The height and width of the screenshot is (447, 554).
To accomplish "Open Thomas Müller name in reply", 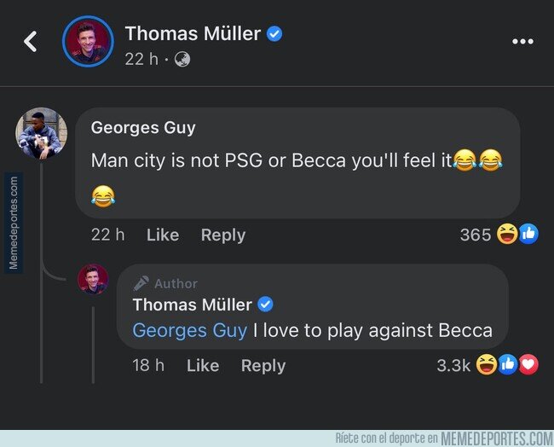I will [193, 305].
